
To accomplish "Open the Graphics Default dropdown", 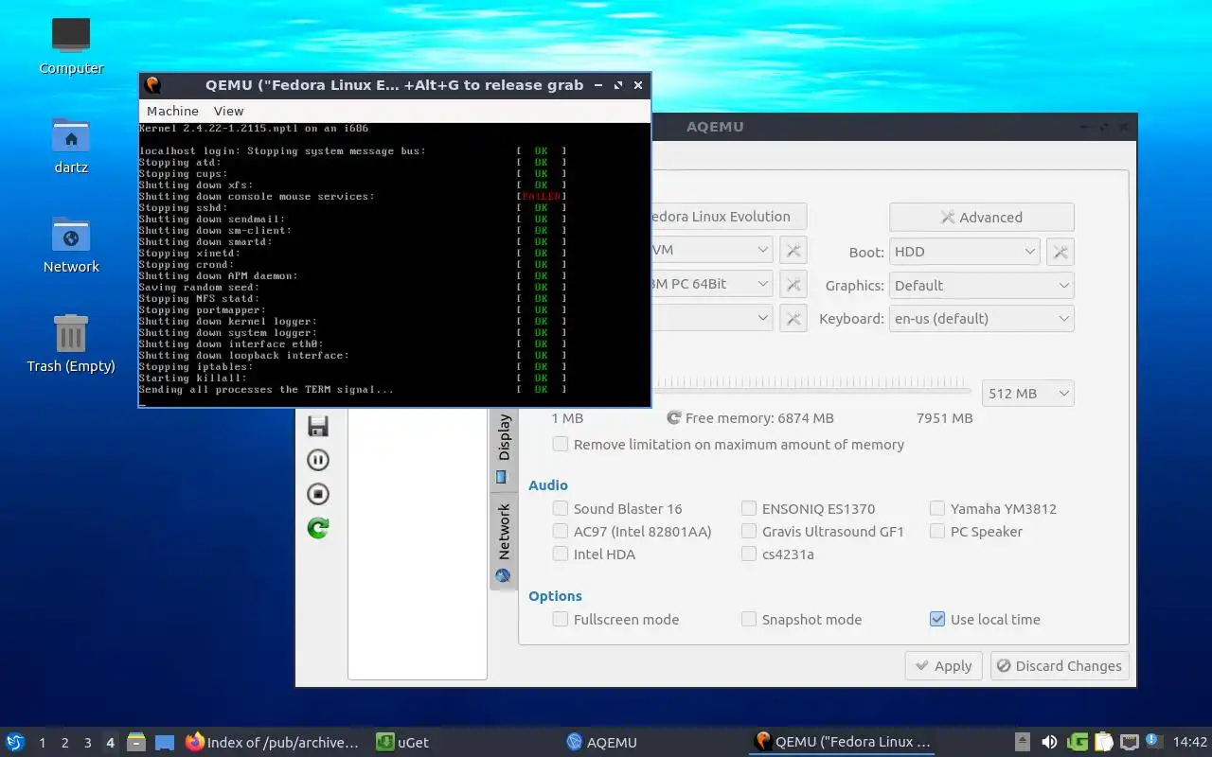I will [x=981, y=285].
